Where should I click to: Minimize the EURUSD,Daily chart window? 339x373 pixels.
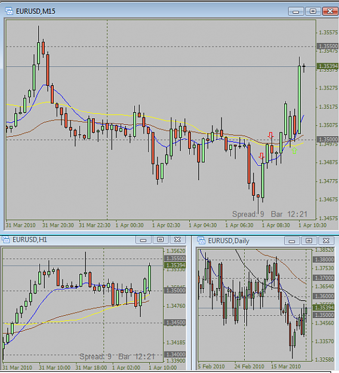tap(292, 241)
